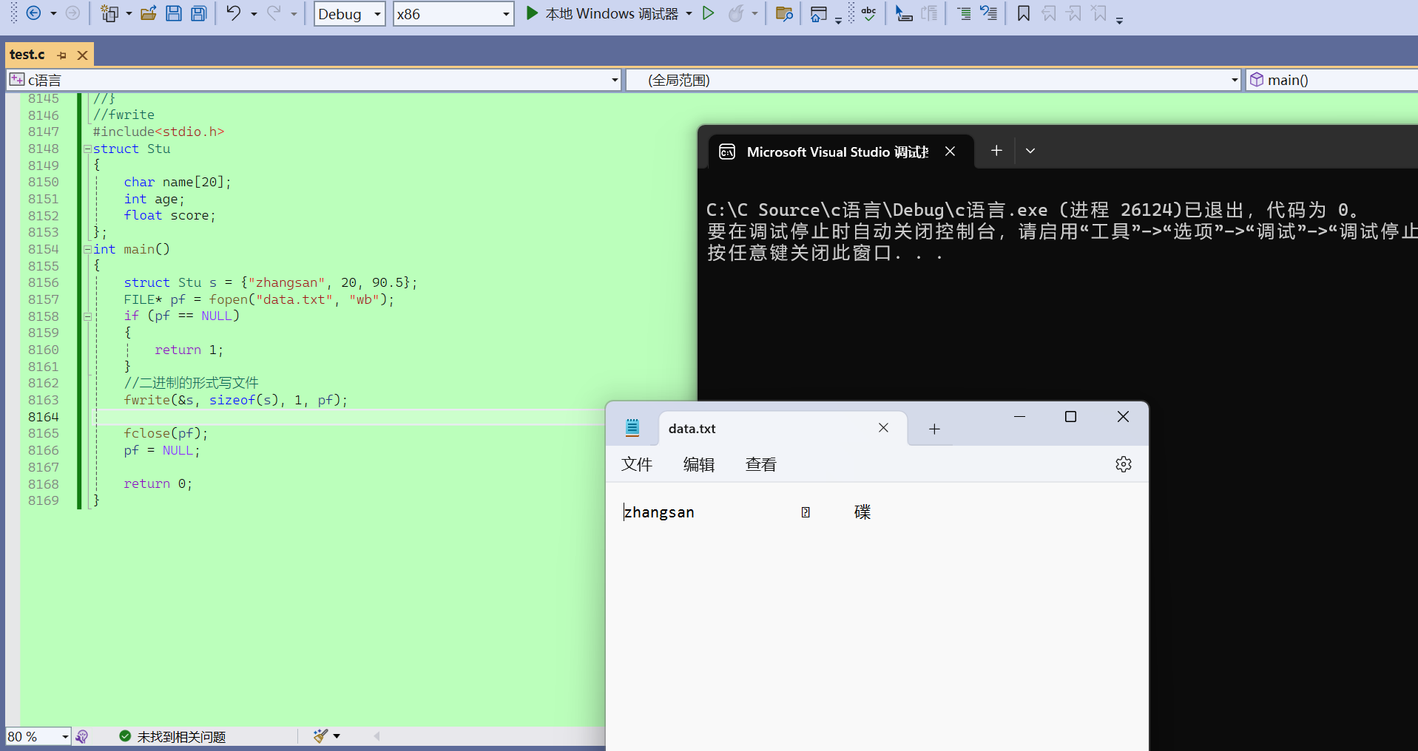
Task: Close the test.c tab
Action: (83, 55)
